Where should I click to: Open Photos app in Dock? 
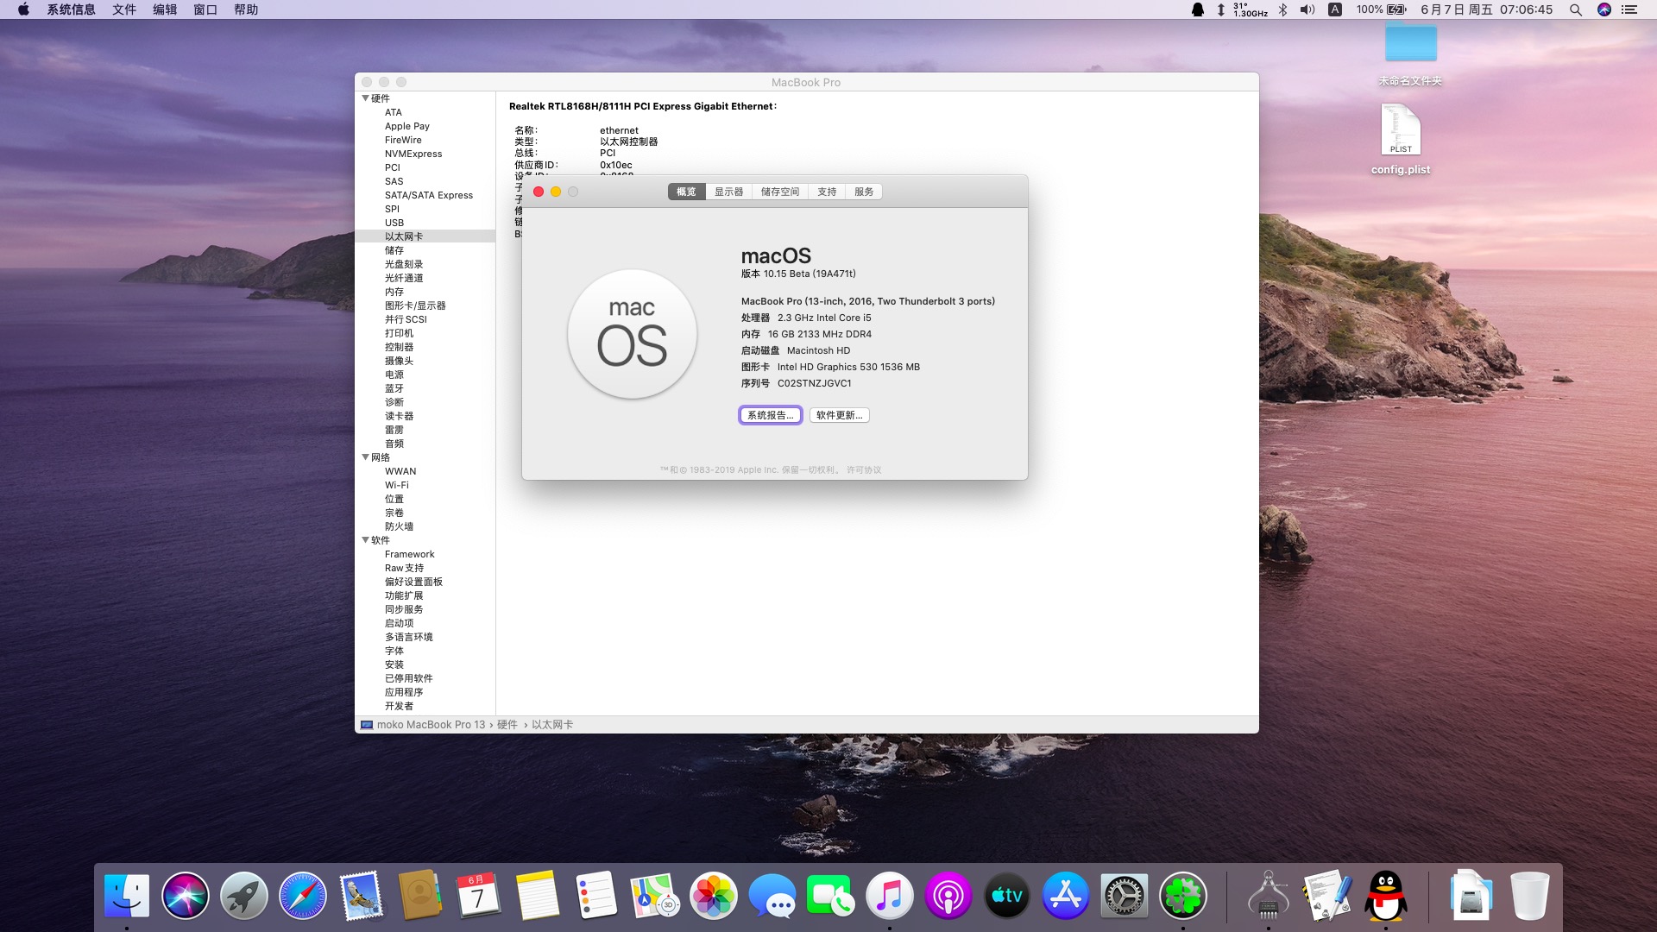point(714,896)
